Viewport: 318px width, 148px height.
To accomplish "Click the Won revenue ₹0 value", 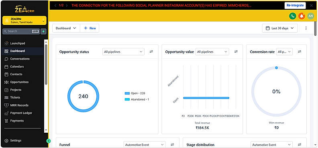I will 276,128.
